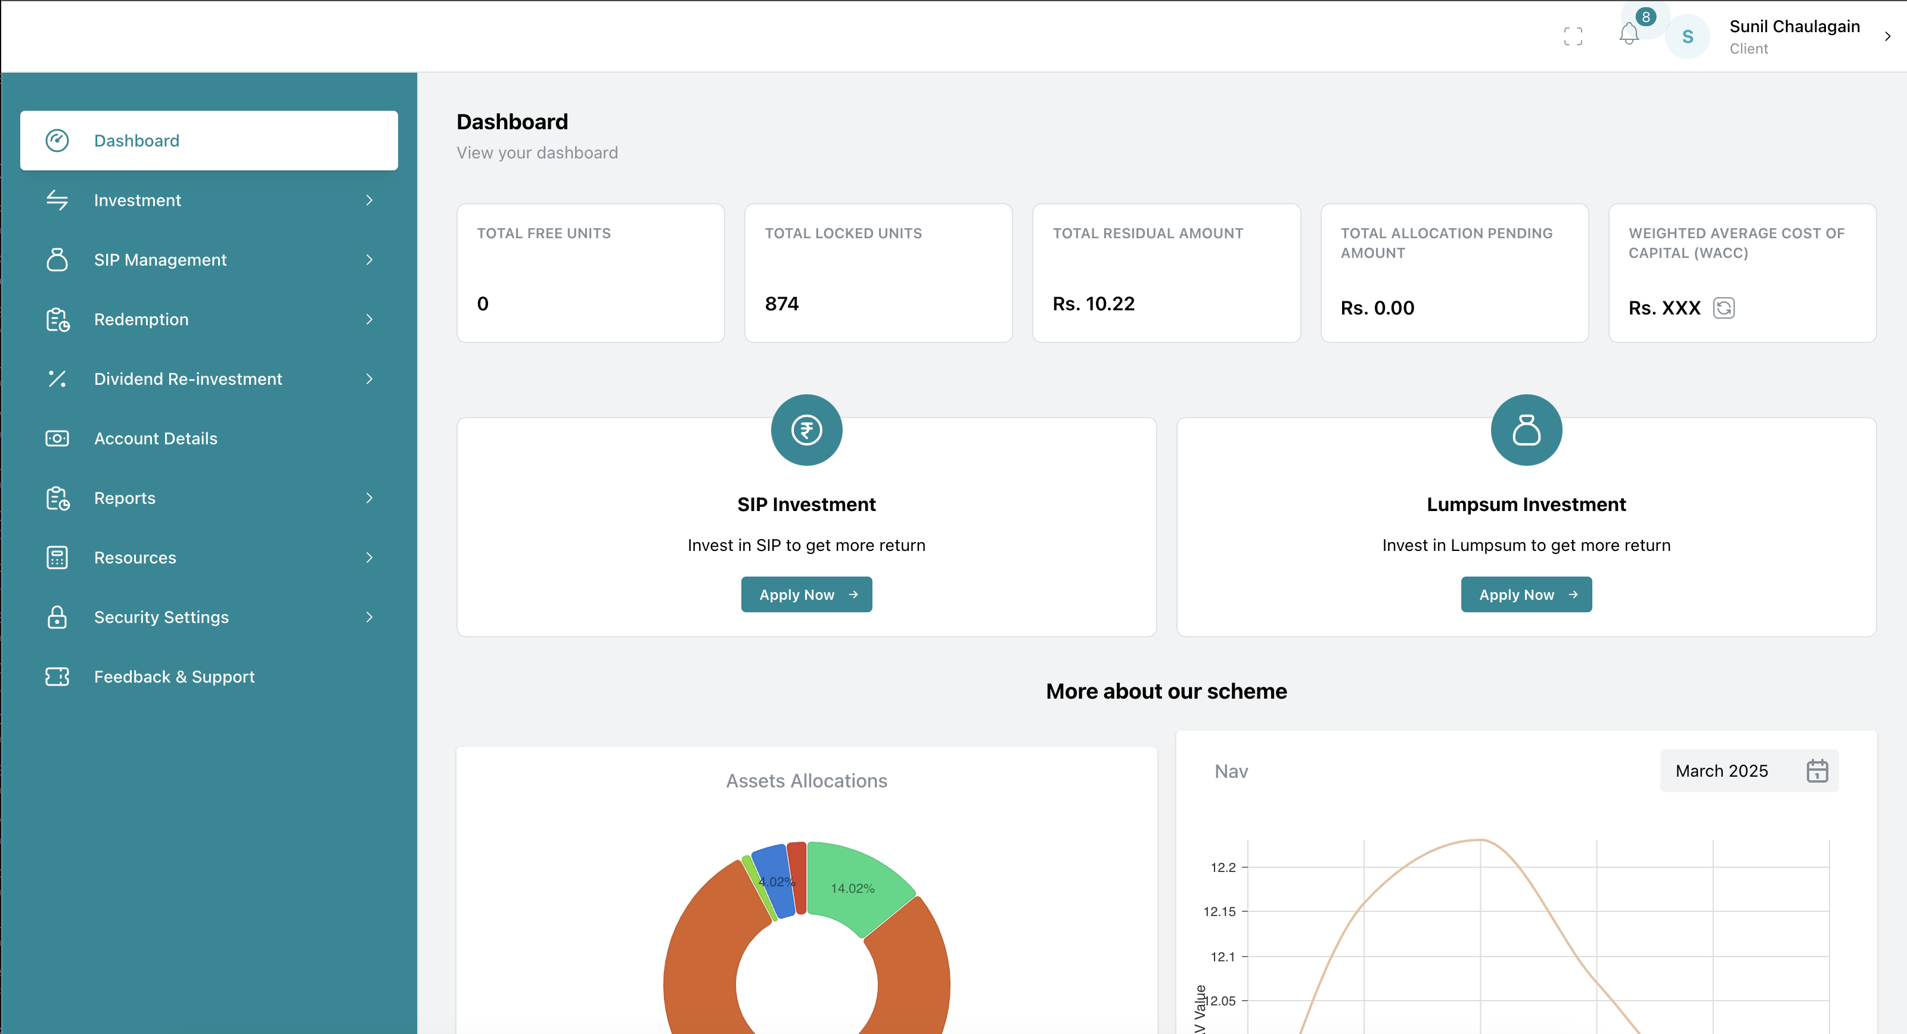Click Apply Now under Lumpsum Investment
The width and height of the screenshot is (1907, 1034).
1526,594
